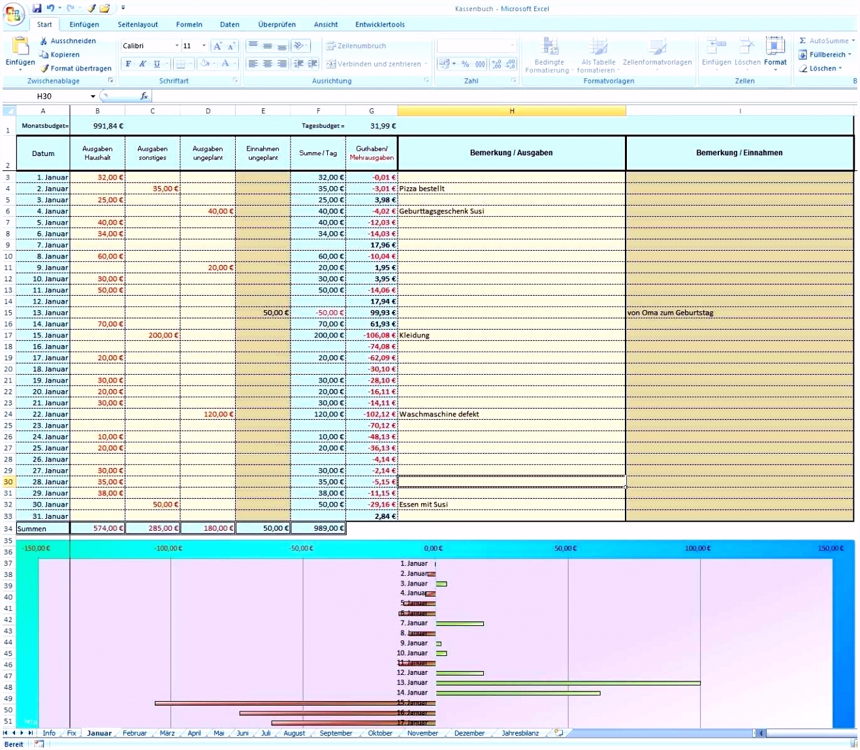Open the Formeln ribbon tab
This screenshot has height=750, width=860.
(x=189, y=24)
